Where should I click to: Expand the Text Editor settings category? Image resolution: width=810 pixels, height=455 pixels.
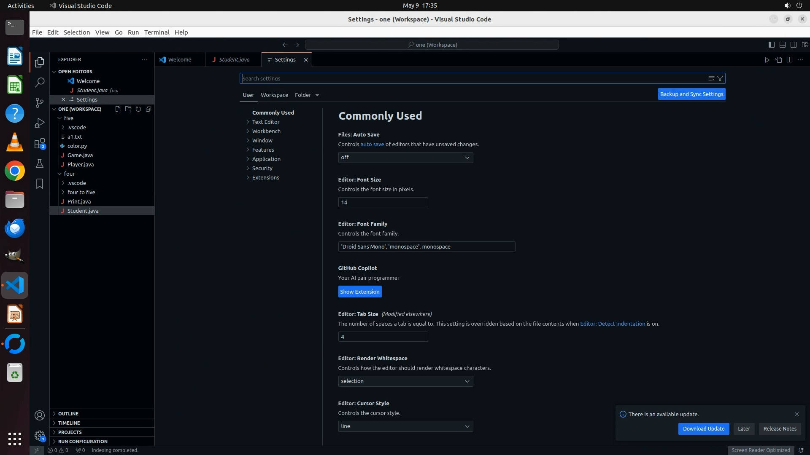tap(266, 122)
